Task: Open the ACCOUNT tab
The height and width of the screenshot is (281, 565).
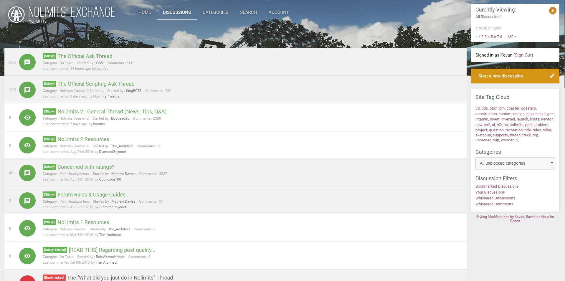Action: (x=279, y=12)
